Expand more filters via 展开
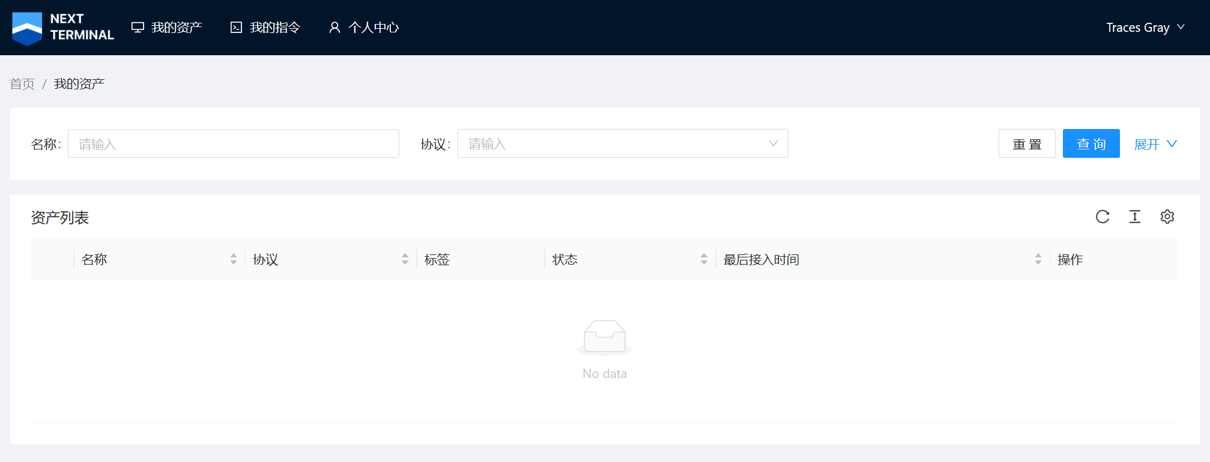This screenshot has height=462, width=1210. (1155, 144)
